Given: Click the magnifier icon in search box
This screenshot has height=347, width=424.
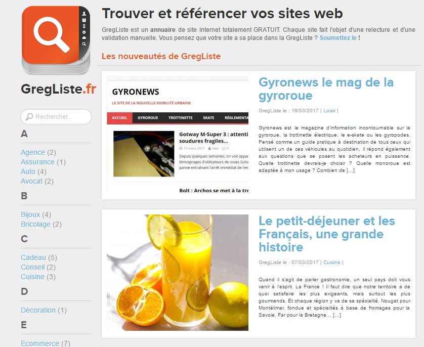Looking at the screenshot, I should coord(29,117).
